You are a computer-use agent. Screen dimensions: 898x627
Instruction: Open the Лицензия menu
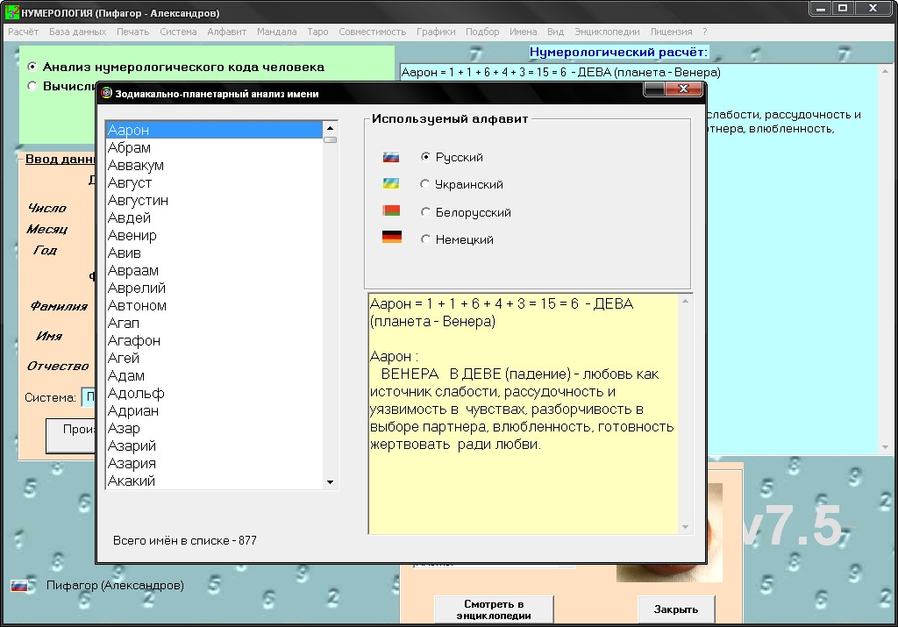point(671,32)
